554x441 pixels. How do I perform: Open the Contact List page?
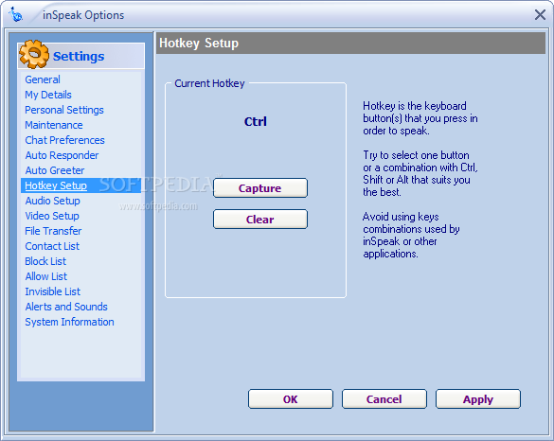[x=52, y=246]
